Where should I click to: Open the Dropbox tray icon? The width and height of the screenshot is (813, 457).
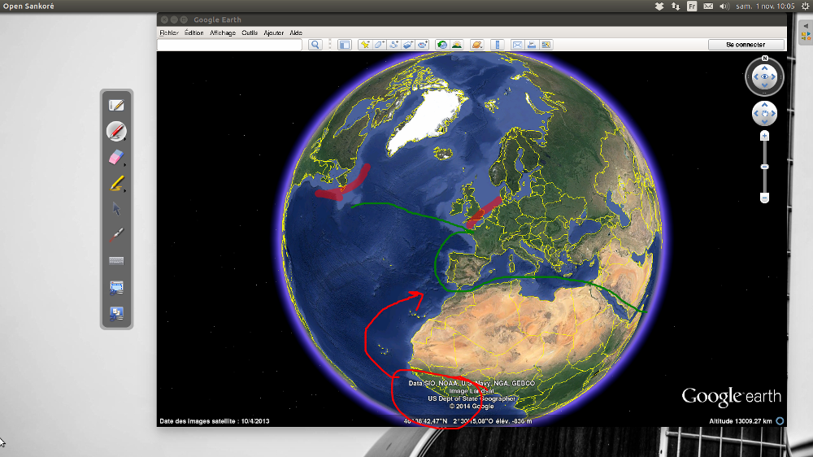click(659, 7)
